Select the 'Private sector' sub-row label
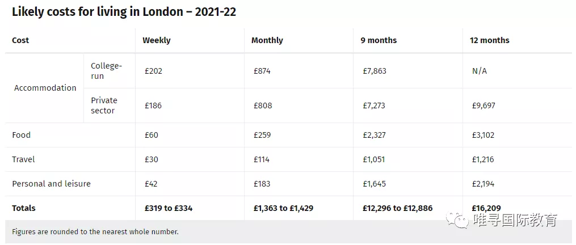576x245 pixels. [104, 105]
